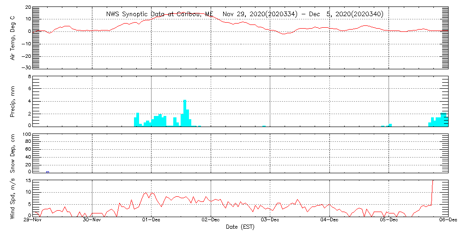The height and width of the screenshot is (231, 462).
Task: Click the chart title 'NWS Synoptic Data at Caribou, ME'
Action: 160,14
